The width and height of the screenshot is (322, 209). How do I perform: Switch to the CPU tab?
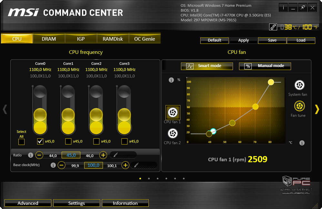click(17, 39)
